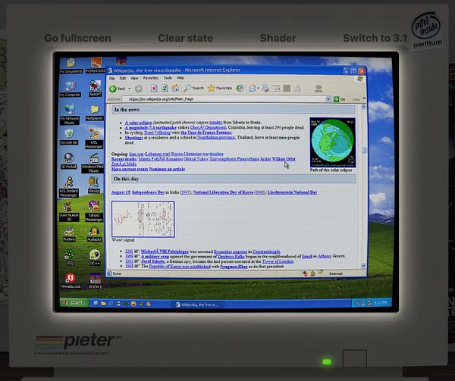Open My Documents desktop icon

71,65
